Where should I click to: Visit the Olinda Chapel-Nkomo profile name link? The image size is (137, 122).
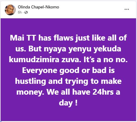[39, 7]
